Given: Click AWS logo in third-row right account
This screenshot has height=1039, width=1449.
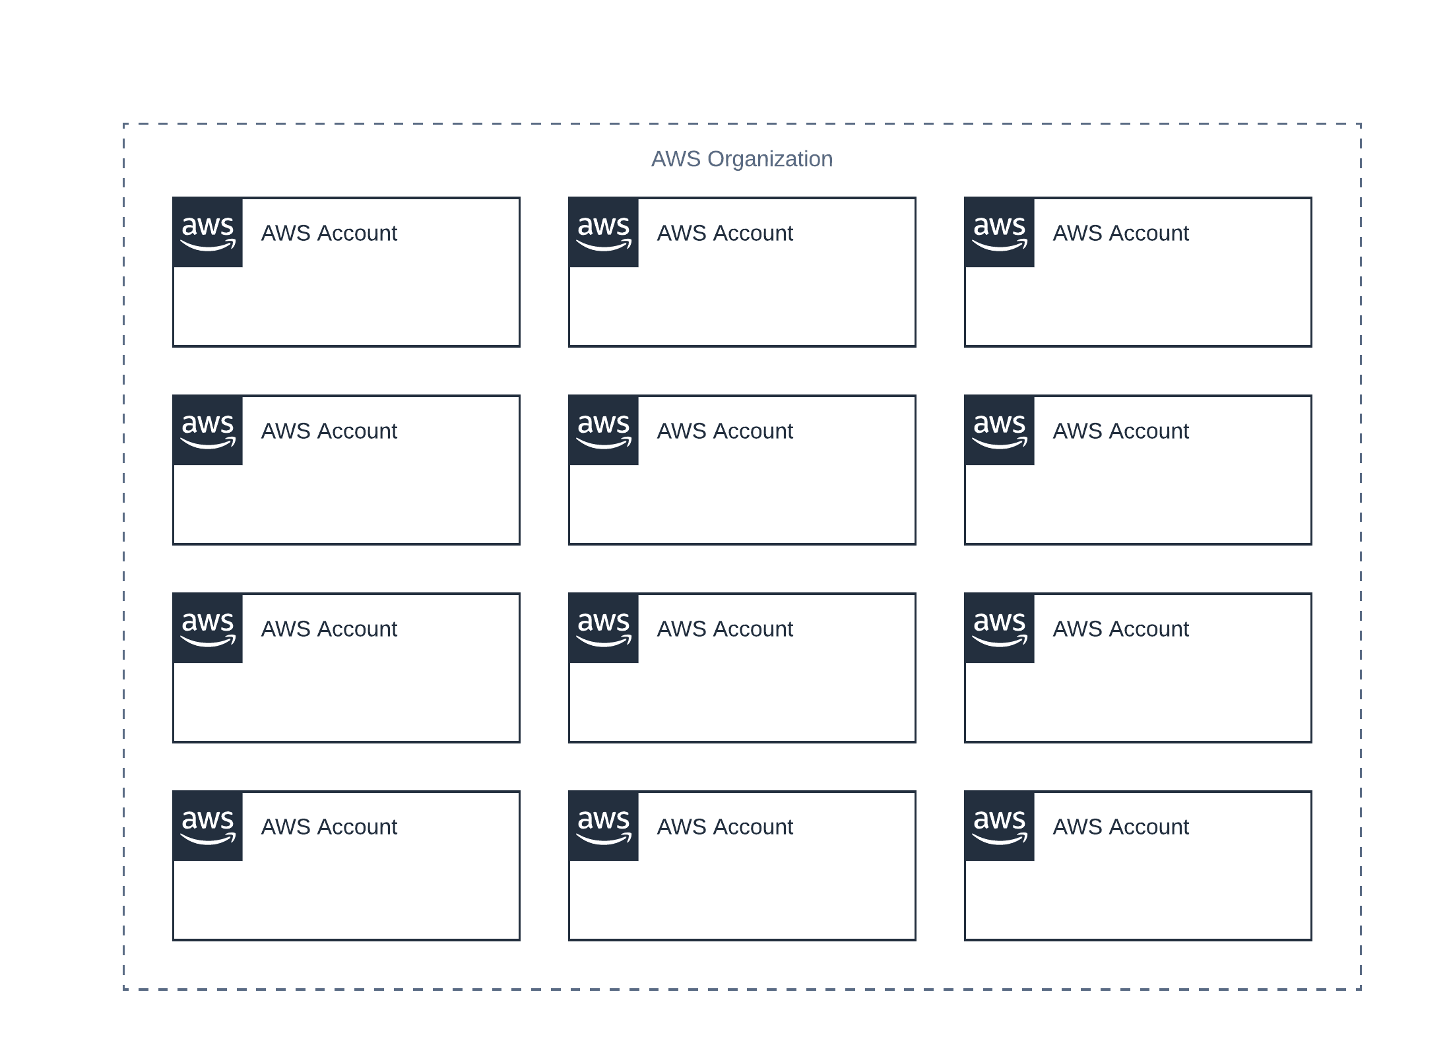Looking at the screenshot, I should 1000,628.
